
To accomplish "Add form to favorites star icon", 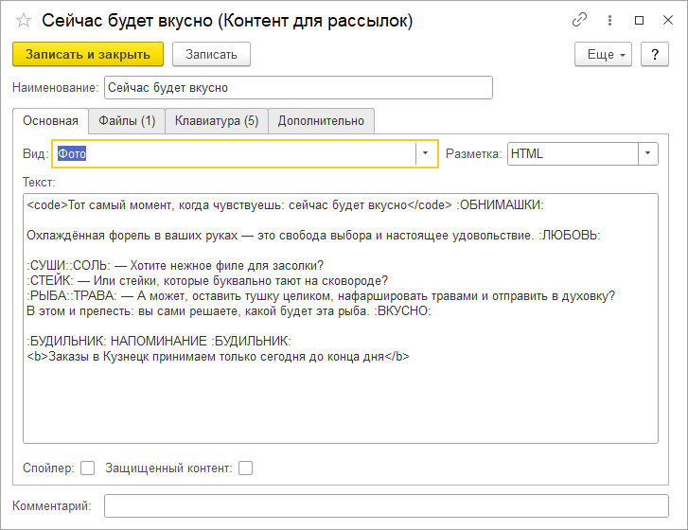I will coord(24,21).
